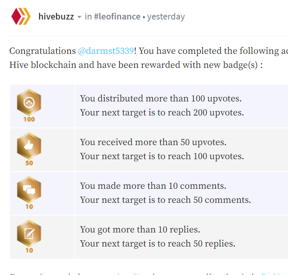This screenshot has height=275, width=288.
Task: Click the thumbs-up 50 upvotes badge
Action: tap(29, 146)
